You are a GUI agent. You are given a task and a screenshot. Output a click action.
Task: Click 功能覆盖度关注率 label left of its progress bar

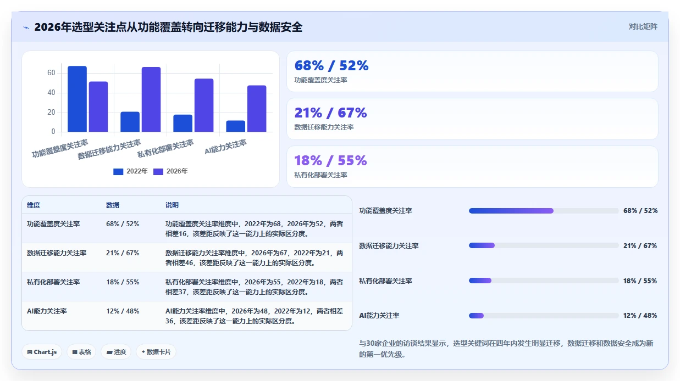tap(386, 211)
